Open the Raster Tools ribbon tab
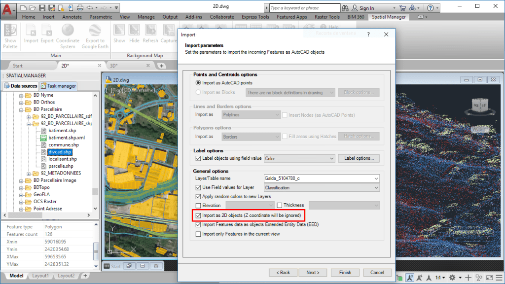Screen dimensions: 505x284 (328, 17)
